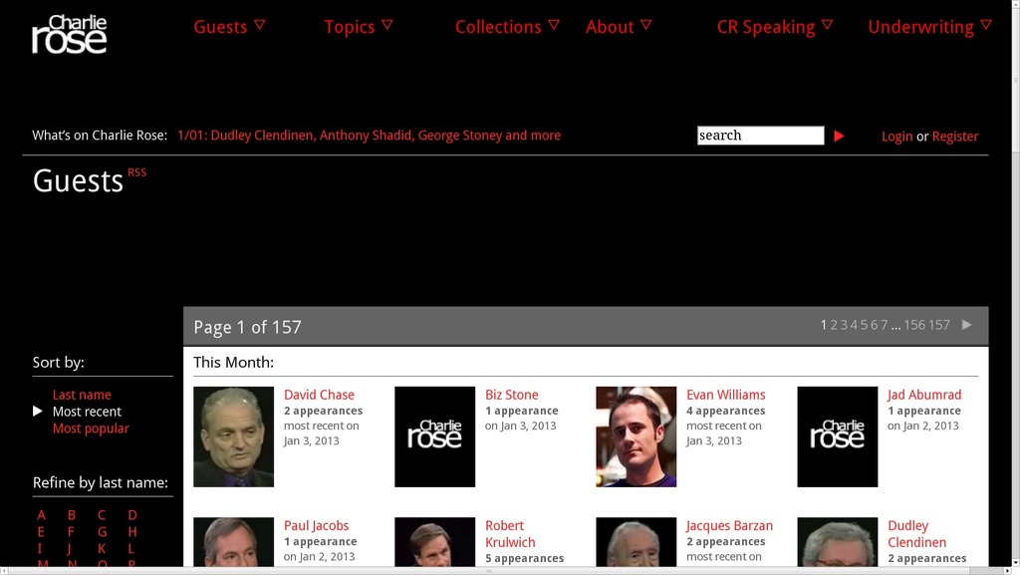Open the 1/01 Dudley Clendinen episode link

click(369, 136)
